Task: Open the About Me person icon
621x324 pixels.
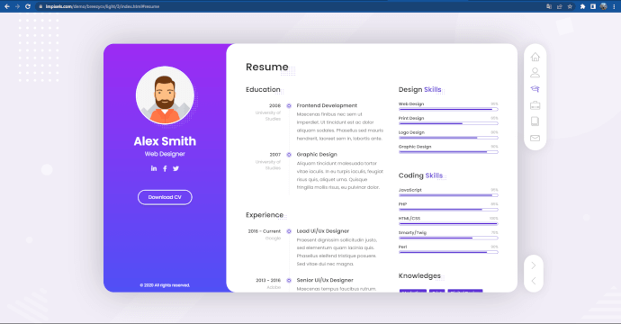Action: 535,73
